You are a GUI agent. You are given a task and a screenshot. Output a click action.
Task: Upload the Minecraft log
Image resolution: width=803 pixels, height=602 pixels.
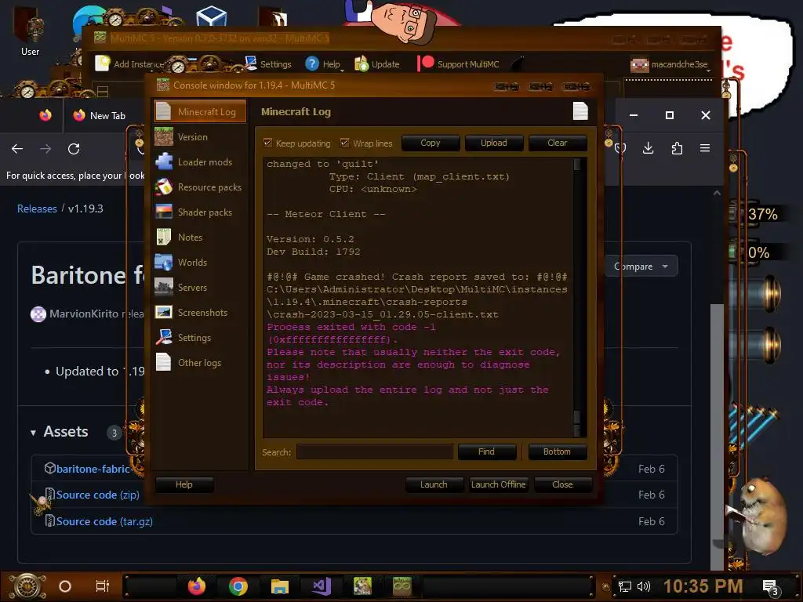494,143
